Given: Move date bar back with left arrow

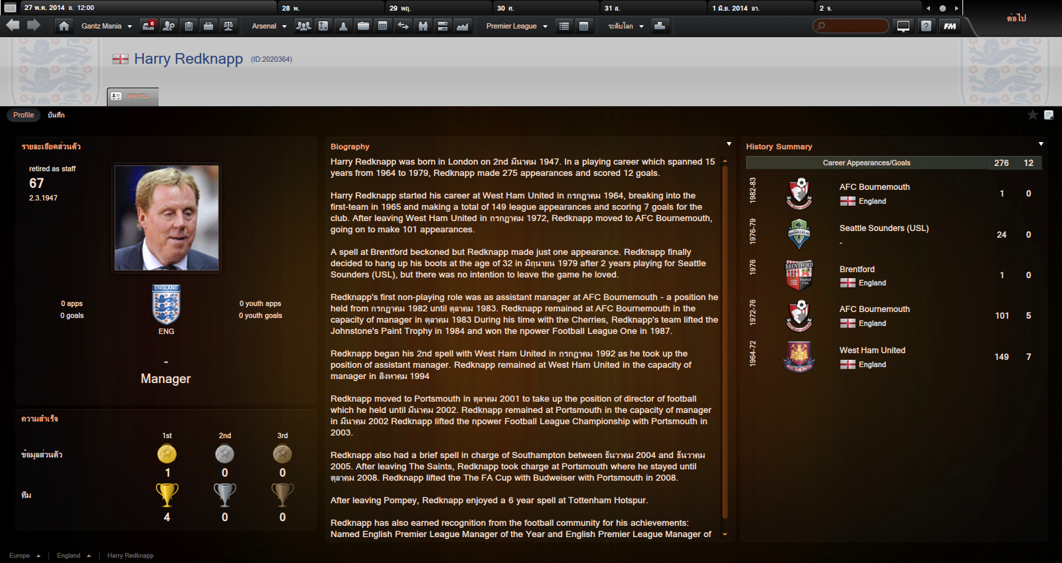Looking at the screenshot, I should [x=928, y=8].
